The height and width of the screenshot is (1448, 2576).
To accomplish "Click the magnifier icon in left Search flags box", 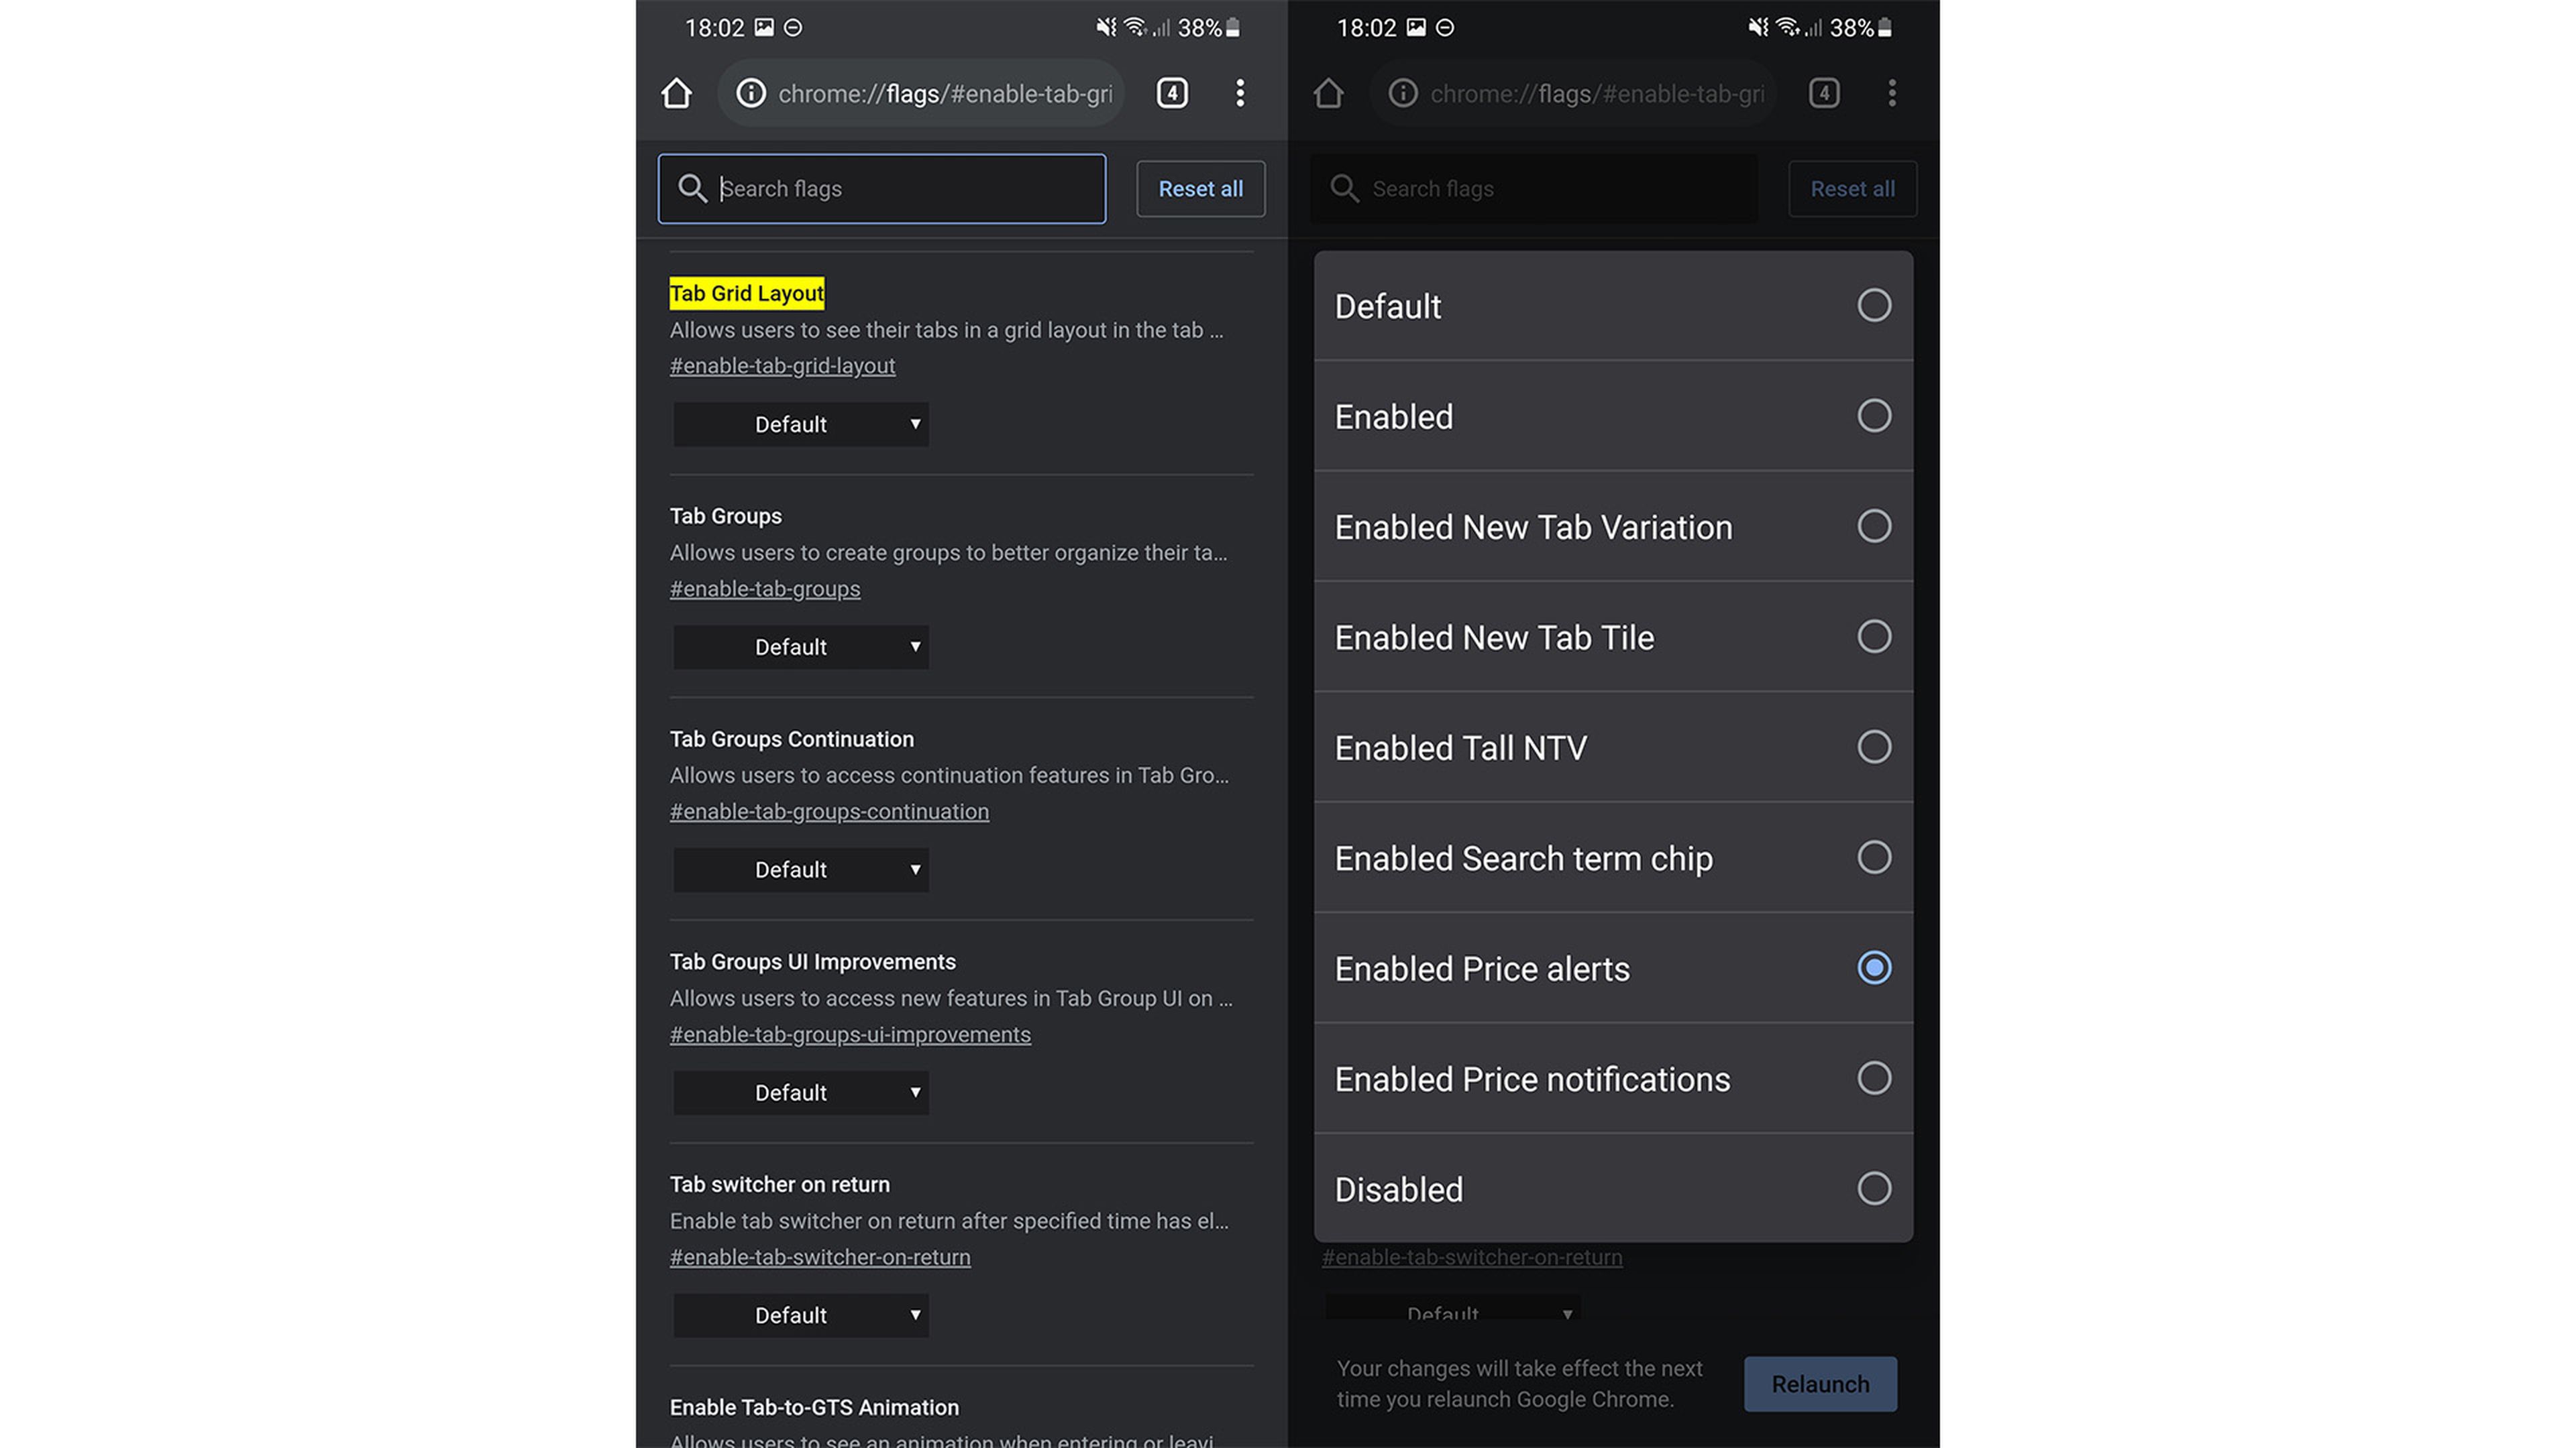I will (692, 188).
